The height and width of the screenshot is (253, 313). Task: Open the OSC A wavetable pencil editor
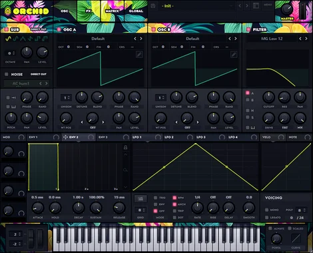coord(139,55)
